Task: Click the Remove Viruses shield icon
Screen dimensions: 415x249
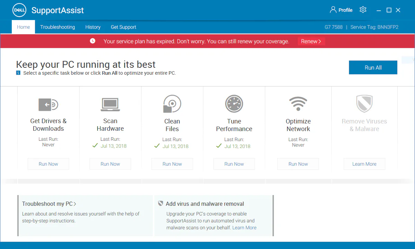Action: [364, 104]
